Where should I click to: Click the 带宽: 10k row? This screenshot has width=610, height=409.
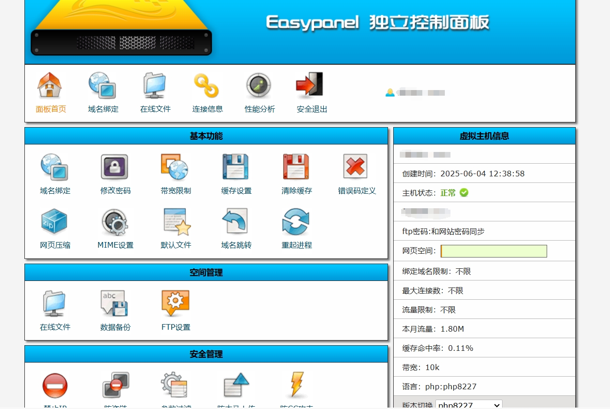click(x=484, y=367)
